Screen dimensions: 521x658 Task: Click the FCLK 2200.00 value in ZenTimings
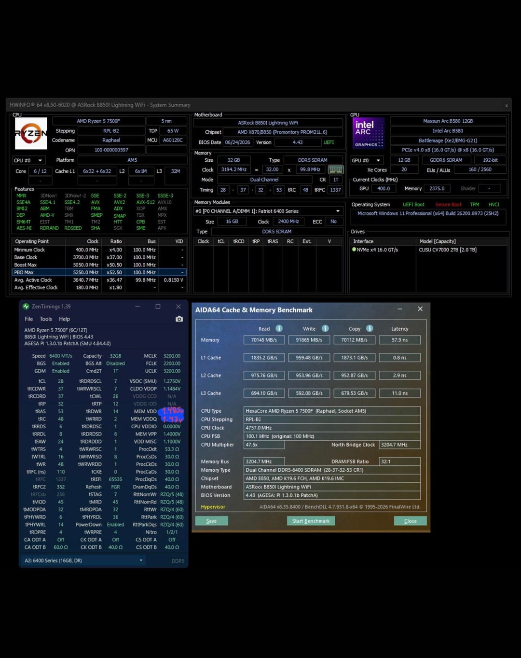pos(172,364)
